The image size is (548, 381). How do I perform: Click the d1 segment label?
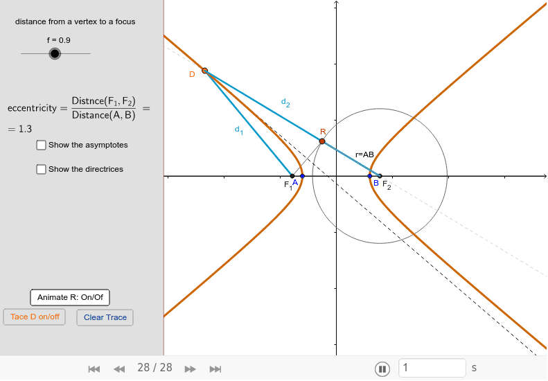pyautogui.click(x=239, y=130)
